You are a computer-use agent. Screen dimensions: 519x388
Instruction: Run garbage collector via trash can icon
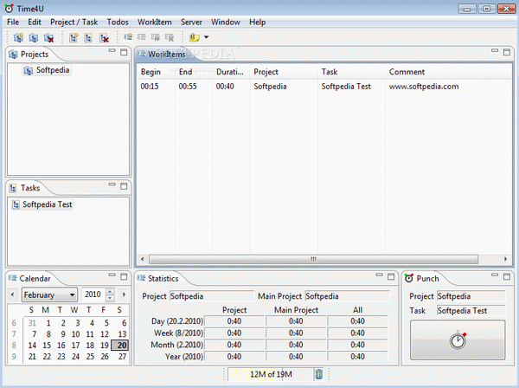click(x=318, y=374)
